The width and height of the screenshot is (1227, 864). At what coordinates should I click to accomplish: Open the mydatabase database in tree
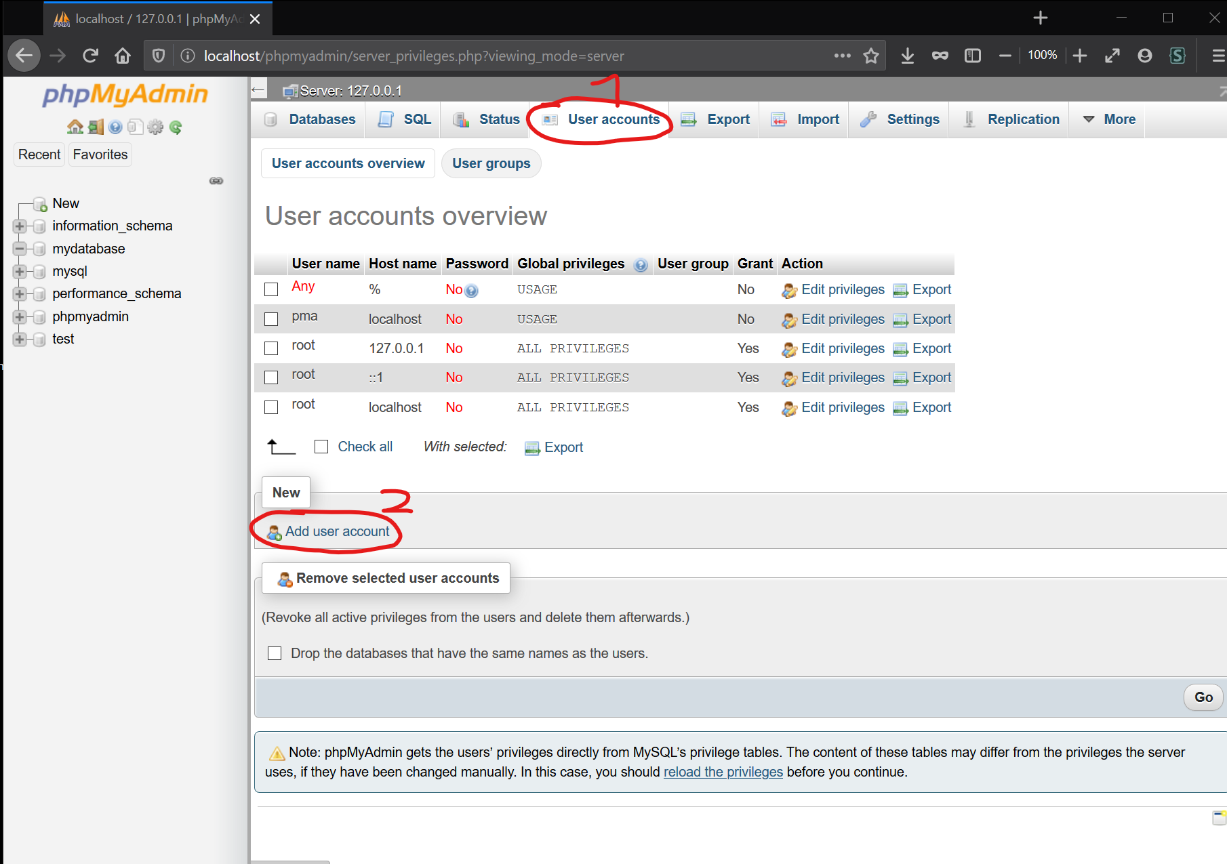click(89, 249)
